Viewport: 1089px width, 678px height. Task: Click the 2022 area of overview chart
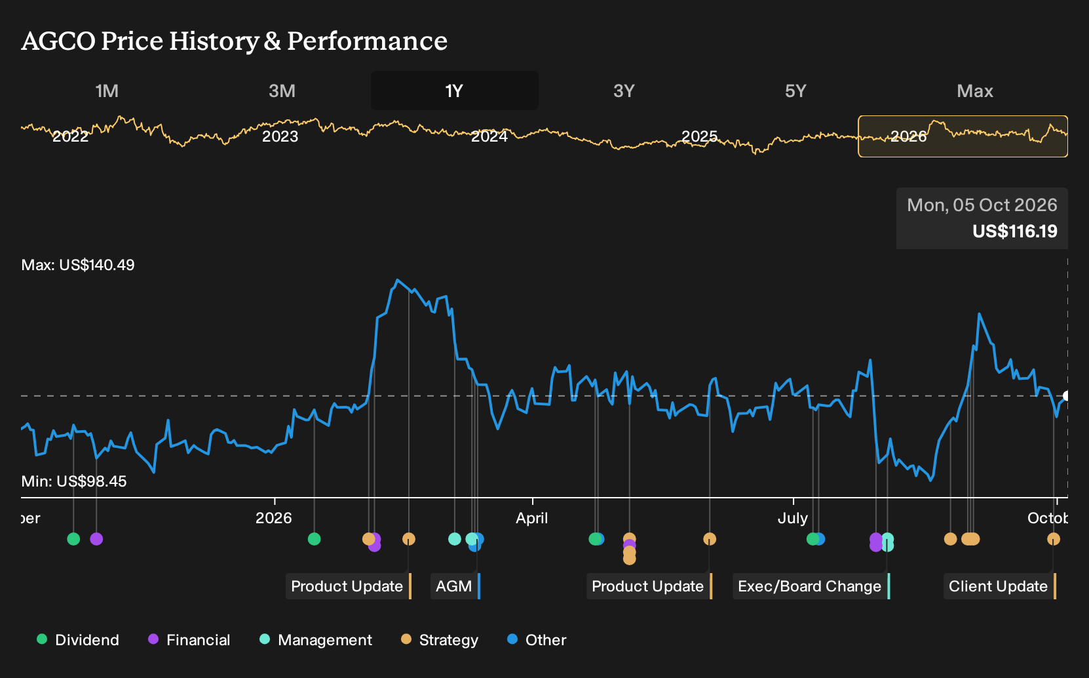71,136
